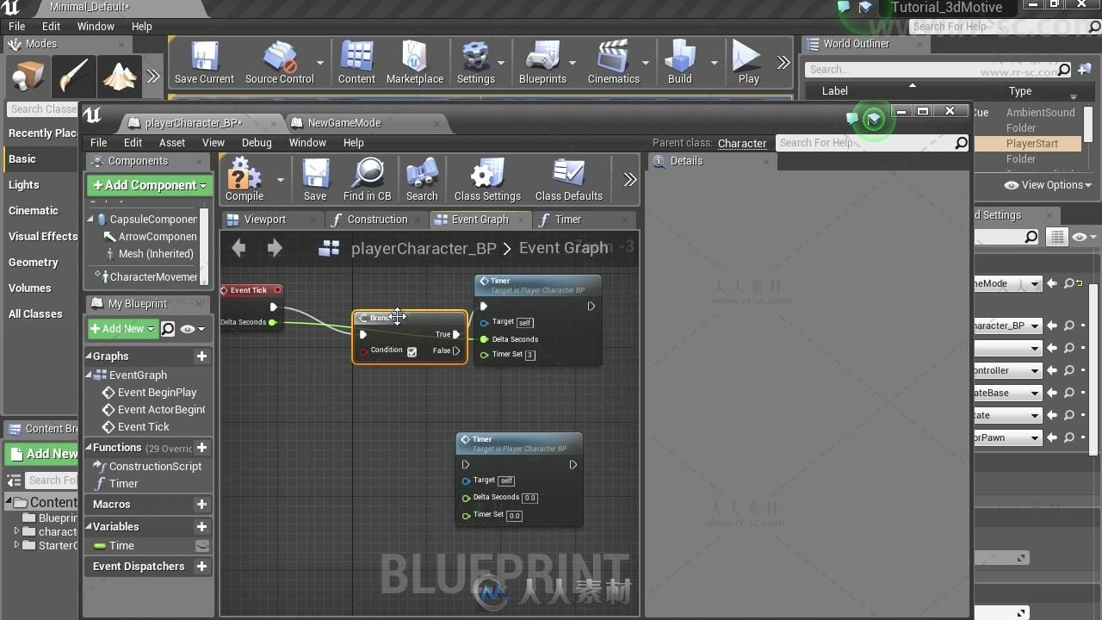The height and width of the screenshot is (620, 1102).
Task: Click playerCharacter_BP breadcrumb root icon
Action: click(x=329, y=249)
